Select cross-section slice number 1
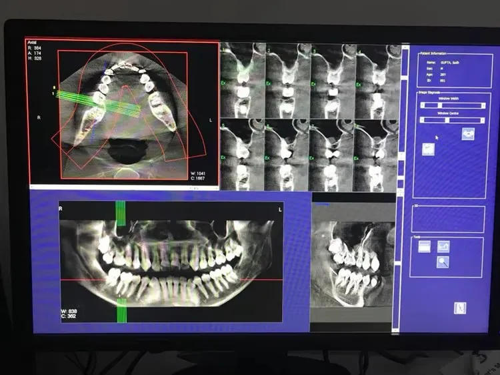The width and height of the screenshot is (500, 375). [242, 80]
